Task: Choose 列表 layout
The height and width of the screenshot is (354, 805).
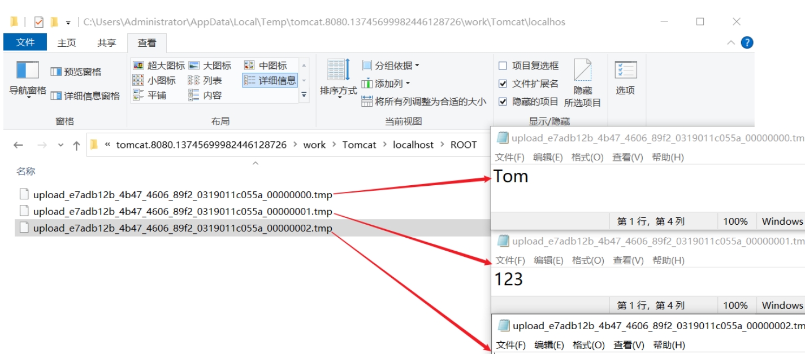Action: [x=205, y=81]
